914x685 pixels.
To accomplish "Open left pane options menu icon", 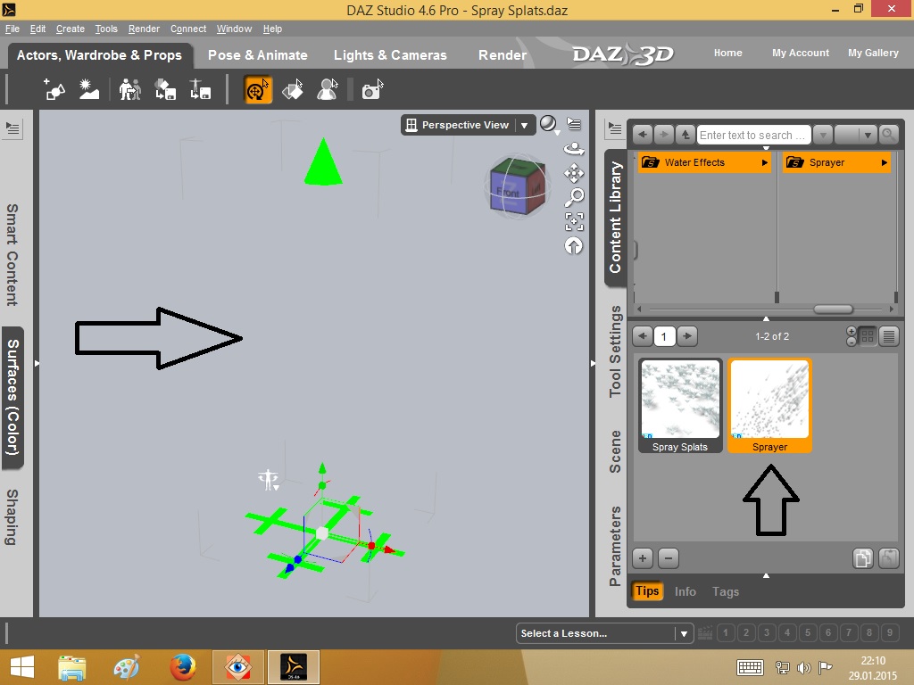I will (x=12, y=128).
